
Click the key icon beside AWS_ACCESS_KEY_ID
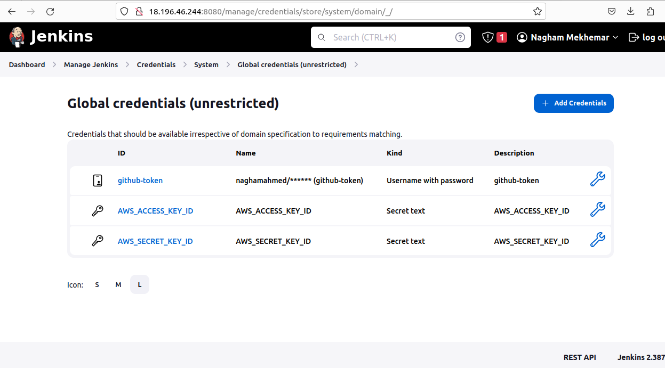pyautogui.click(x=98, y=211)
